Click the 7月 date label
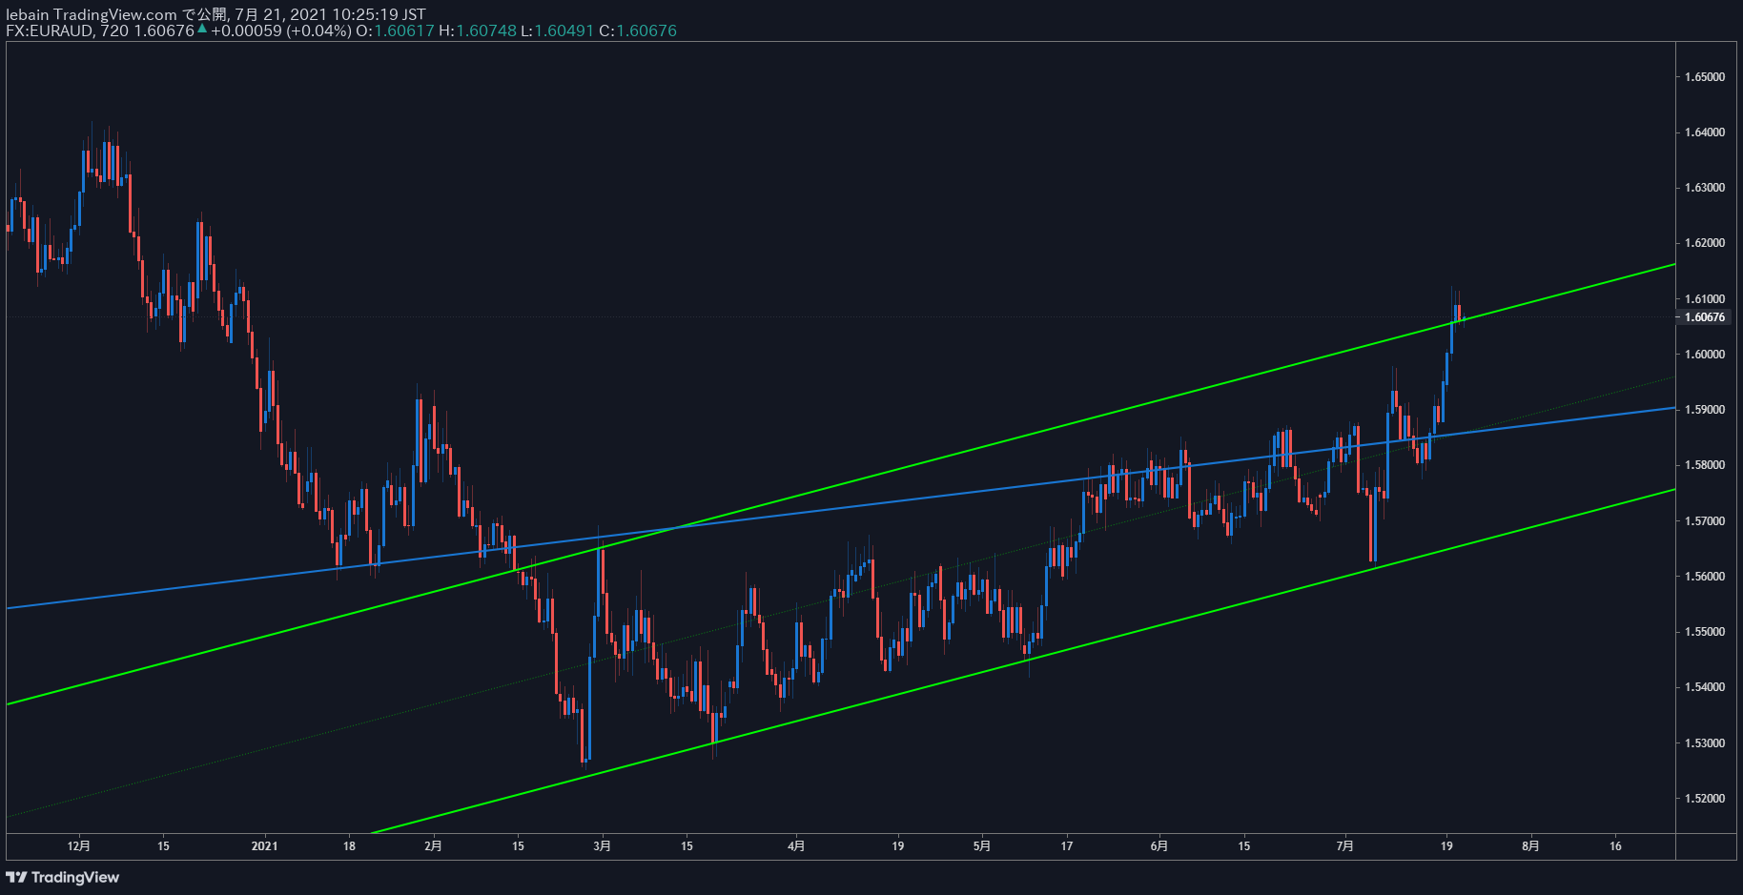This screenshot has height=895, width=1743. tap(1344, 845)
